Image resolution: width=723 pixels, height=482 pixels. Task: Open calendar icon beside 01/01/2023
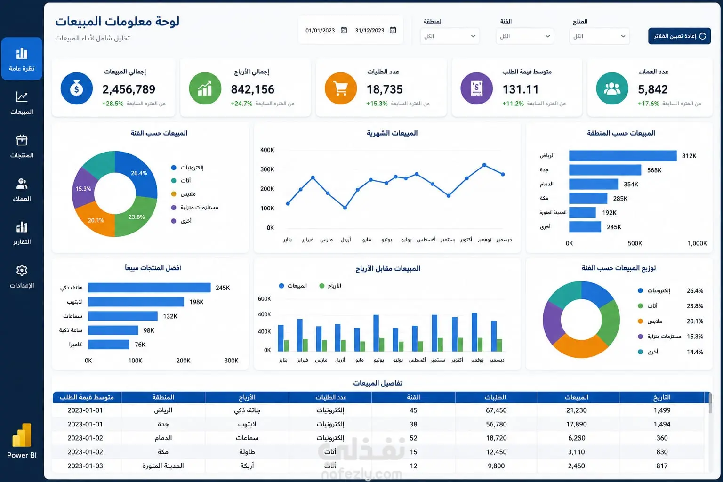(x=344, y=30)
